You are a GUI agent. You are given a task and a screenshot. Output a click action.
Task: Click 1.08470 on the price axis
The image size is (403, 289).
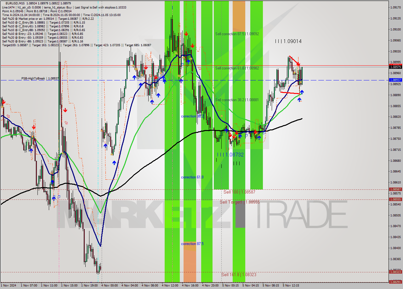(395, 226)
